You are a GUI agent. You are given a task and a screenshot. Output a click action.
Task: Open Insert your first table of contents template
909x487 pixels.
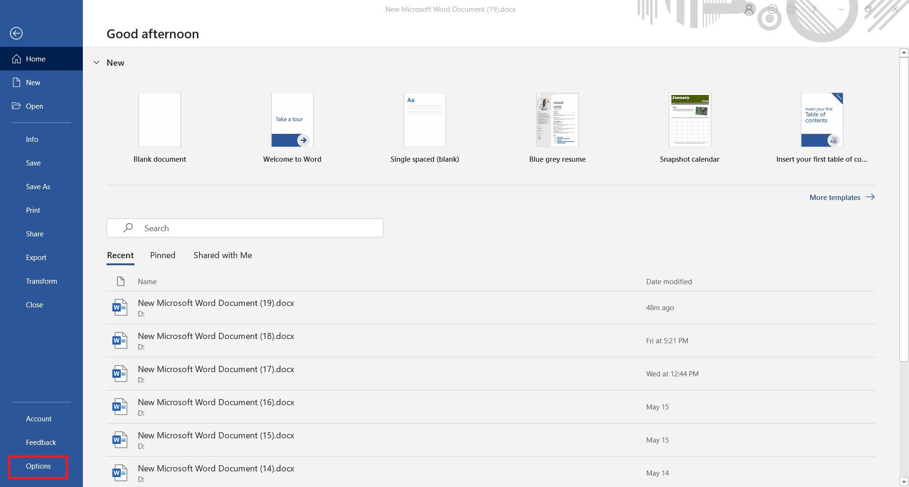tap(822, 128)
